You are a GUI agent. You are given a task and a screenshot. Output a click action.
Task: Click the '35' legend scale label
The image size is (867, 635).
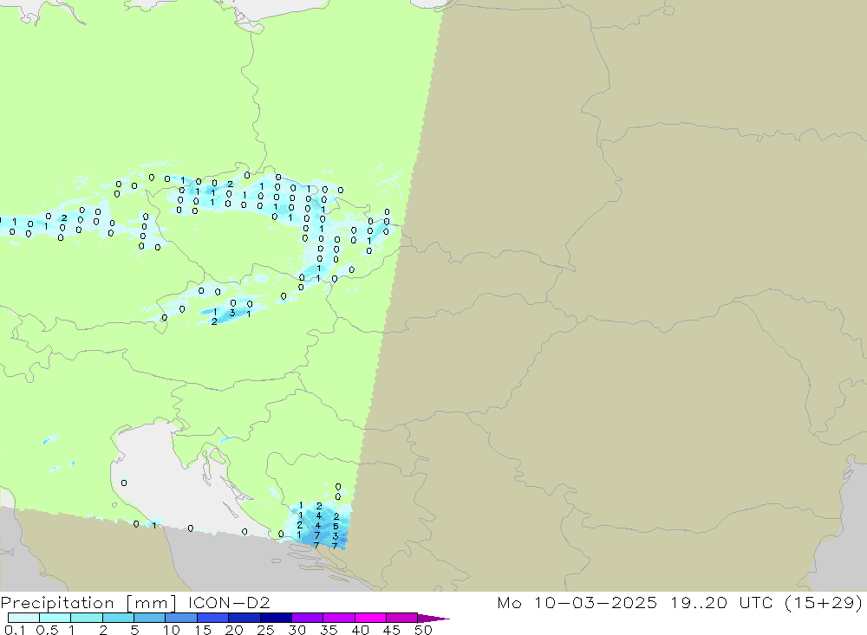(329, 630)
